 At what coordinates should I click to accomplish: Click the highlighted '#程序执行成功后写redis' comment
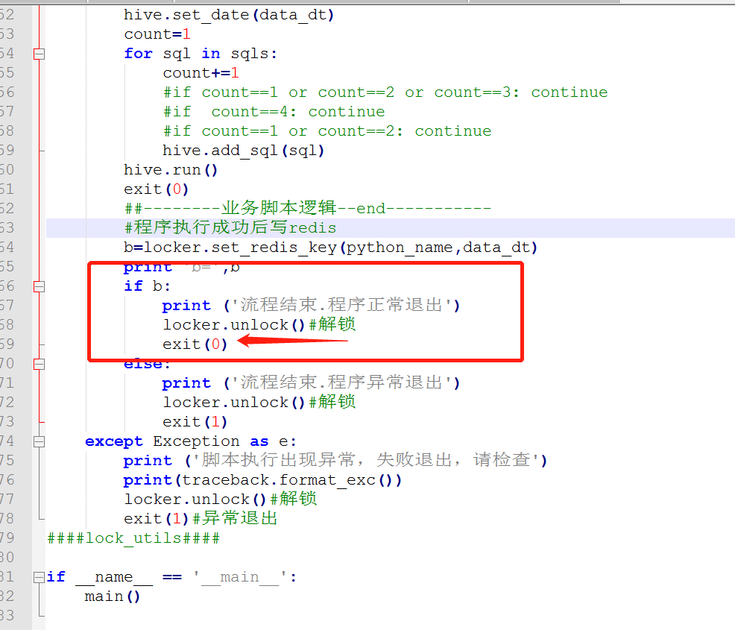[230, 228]
